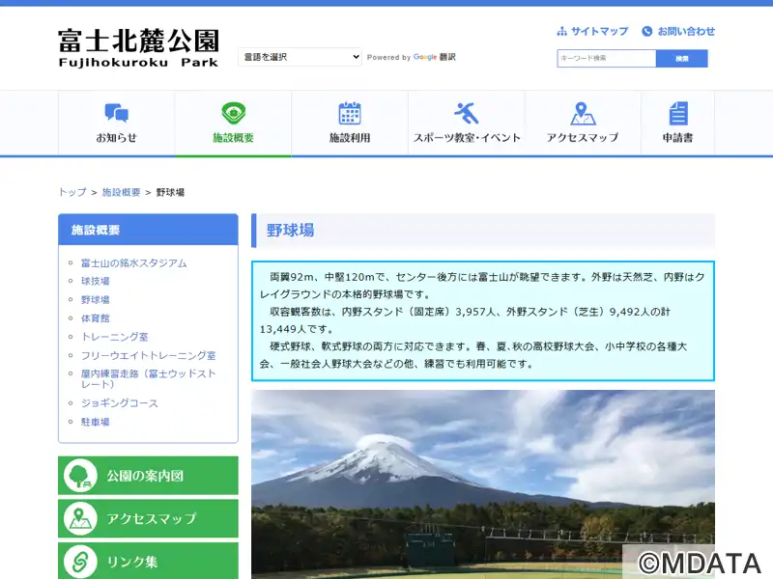Viewport: 773px width, 579px height.
Task: Click the sitemap hierarchy icon
Action: point(561,32)
